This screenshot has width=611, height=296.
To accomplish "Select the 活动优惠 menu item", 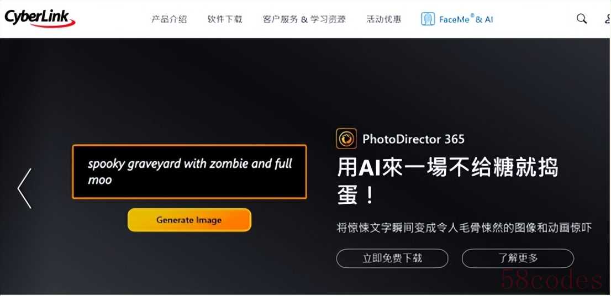I will (383, 19).
